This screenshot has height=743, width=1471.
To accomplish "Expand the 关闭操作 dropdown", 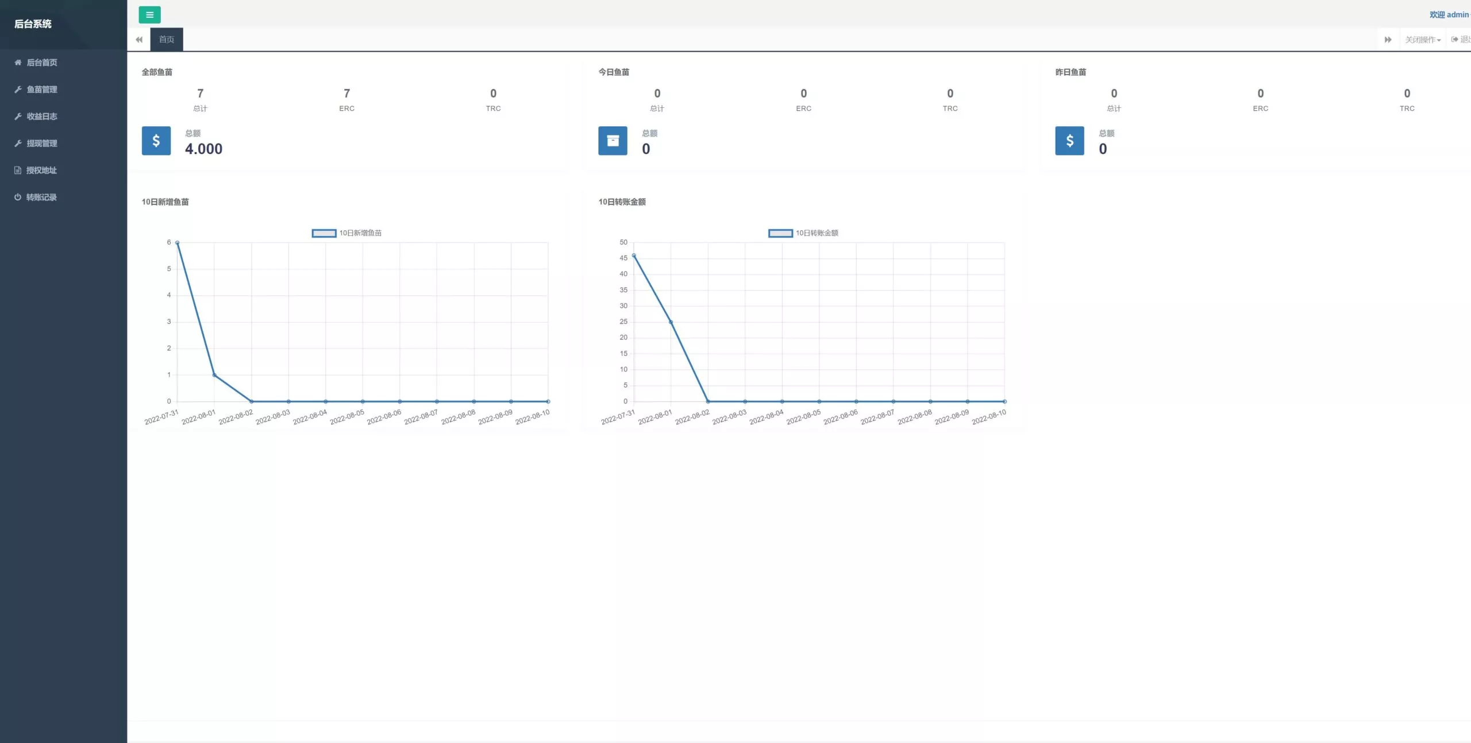I will [x=1422, y=40].
